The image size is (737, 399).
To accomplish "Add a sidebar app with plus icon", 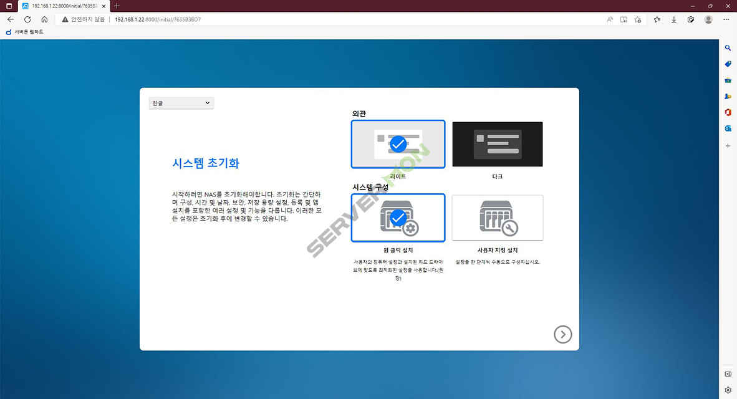I will [x=728, y=146].
